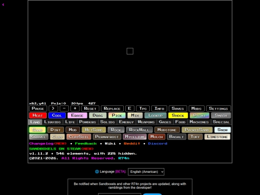Screen dimensions: 260x195
Task: Switch to the Solids category tab
Action: pos(107,122)
